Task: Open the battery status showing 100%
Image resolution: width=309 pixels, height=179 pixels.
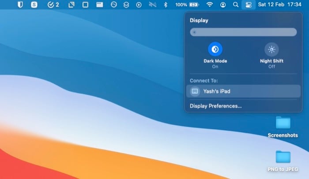Action: point(187,4)
